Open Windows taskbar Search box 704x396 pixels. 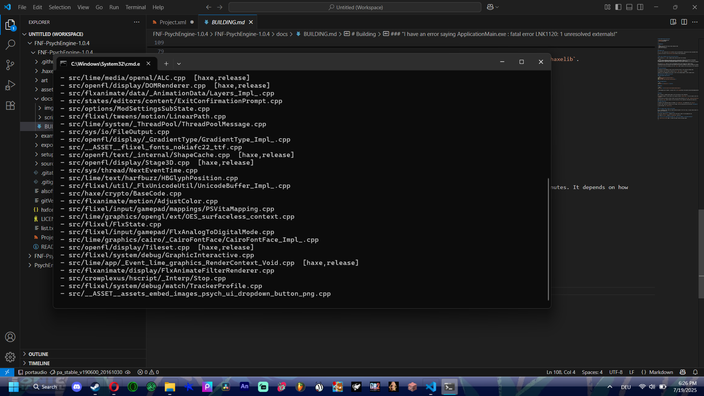45,387
